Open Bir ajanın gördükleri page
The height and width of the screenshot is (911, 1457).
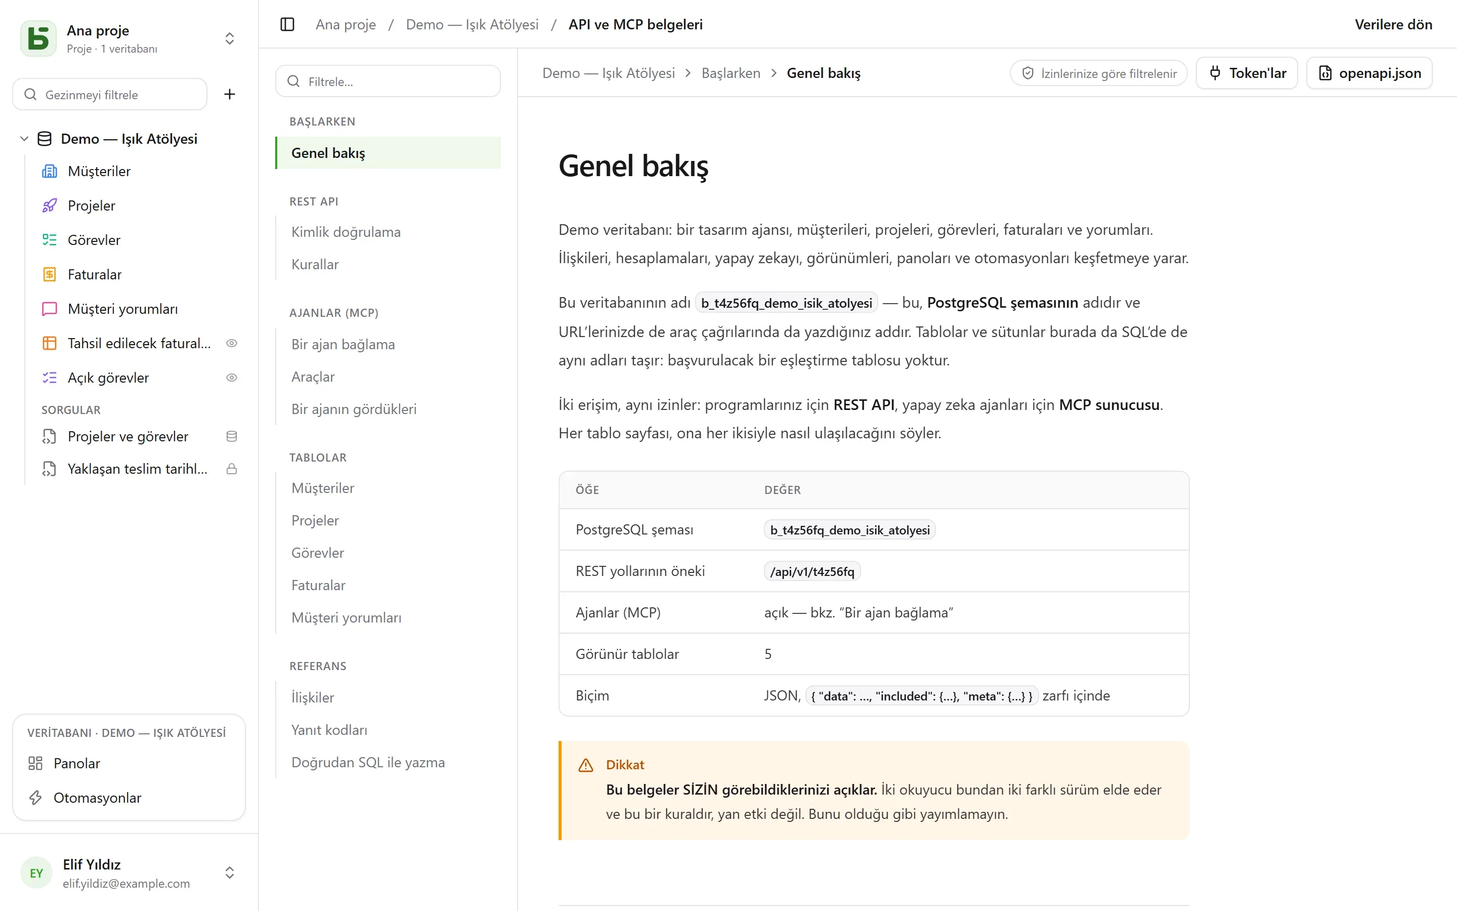[354, 409]
